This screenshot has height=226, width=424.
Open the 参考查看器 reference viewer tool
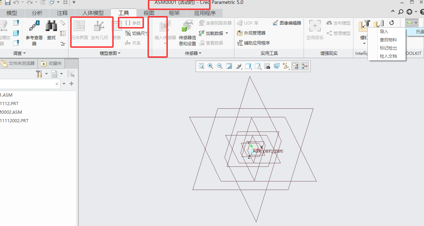(34, 33)
